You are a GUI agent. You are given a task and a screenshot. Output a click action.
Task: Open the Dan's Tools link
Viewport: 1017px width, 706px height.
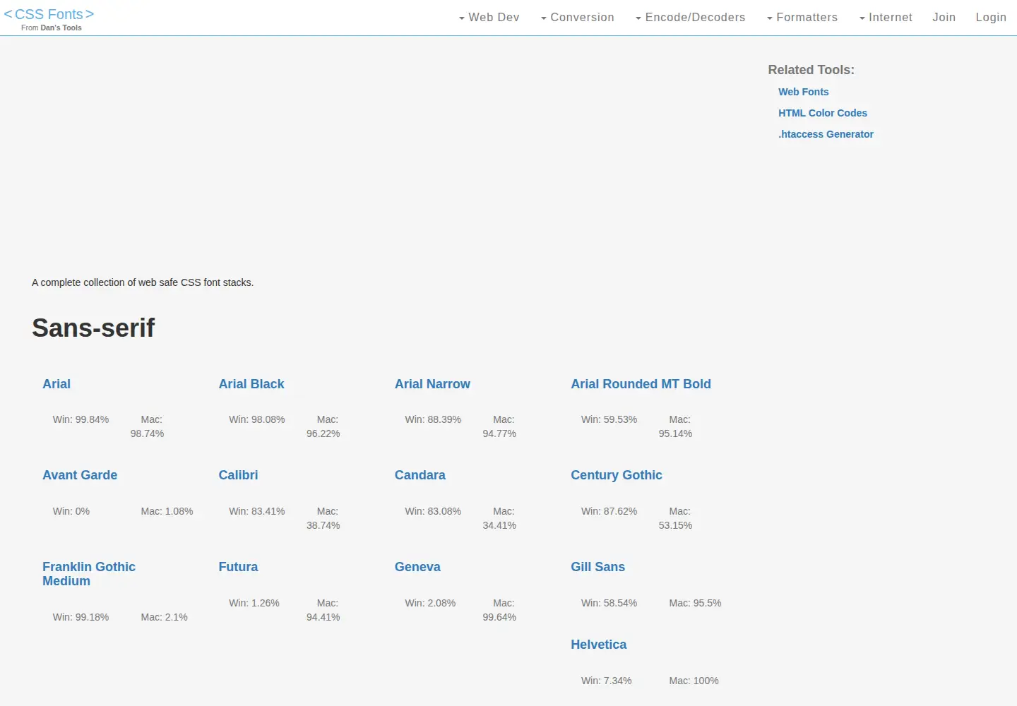pos(61,28)
